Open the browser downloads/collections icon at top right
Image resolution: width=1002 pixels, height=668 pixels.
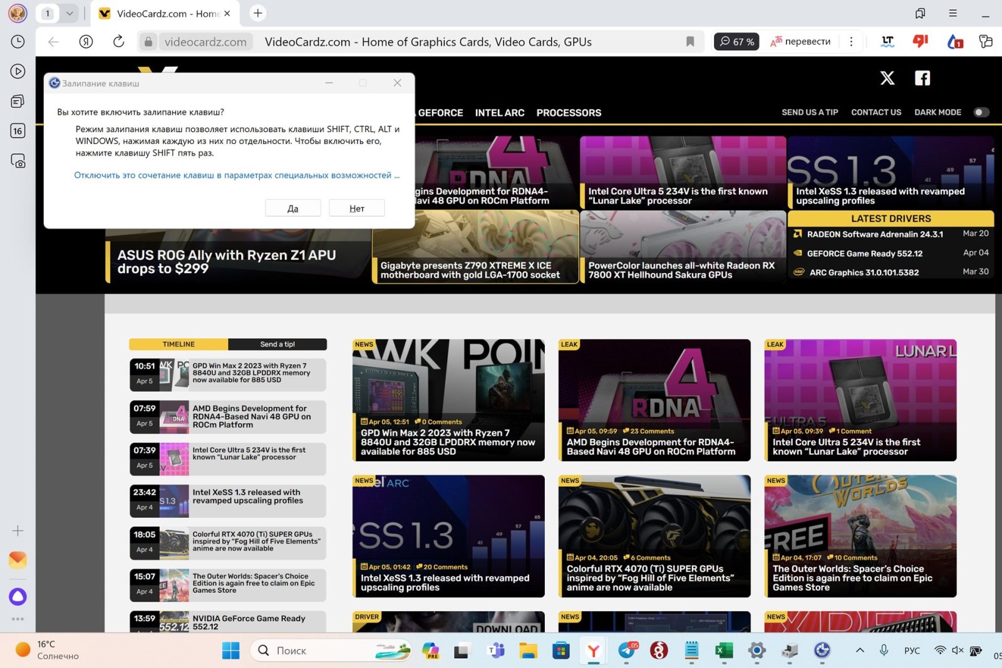point(920,13)
